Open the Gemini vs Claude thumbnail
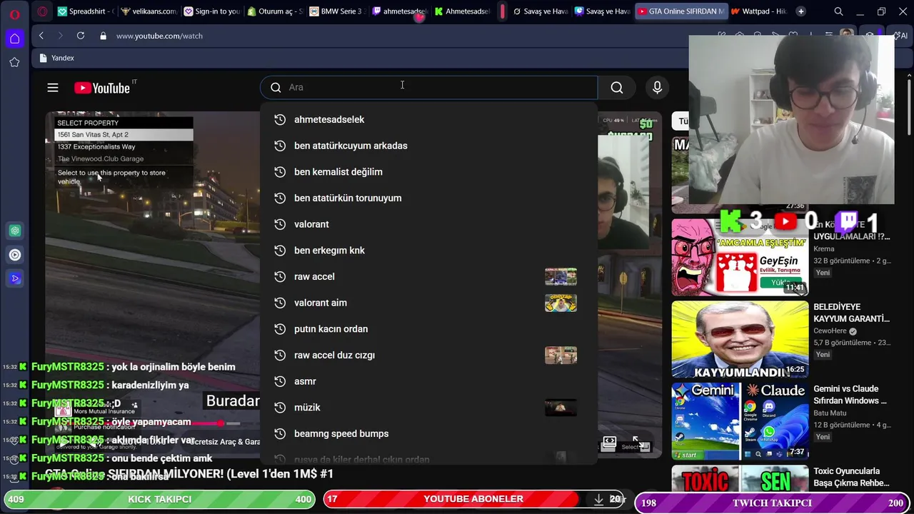This screenshot has width=914, height=514. tap(740, 421)
